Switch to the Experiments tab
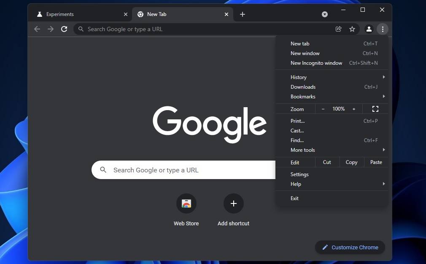Viewport: 426px width, 264px height. point(76,14)
